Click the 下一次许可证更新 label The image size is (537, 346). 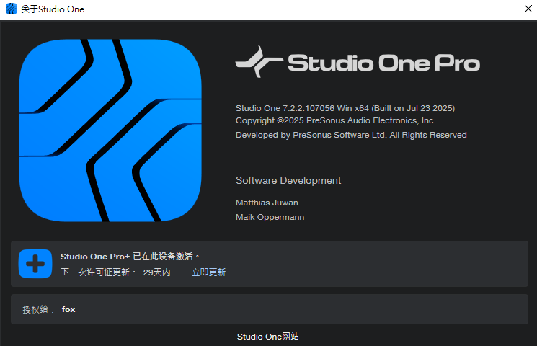[x=98, y=272]
